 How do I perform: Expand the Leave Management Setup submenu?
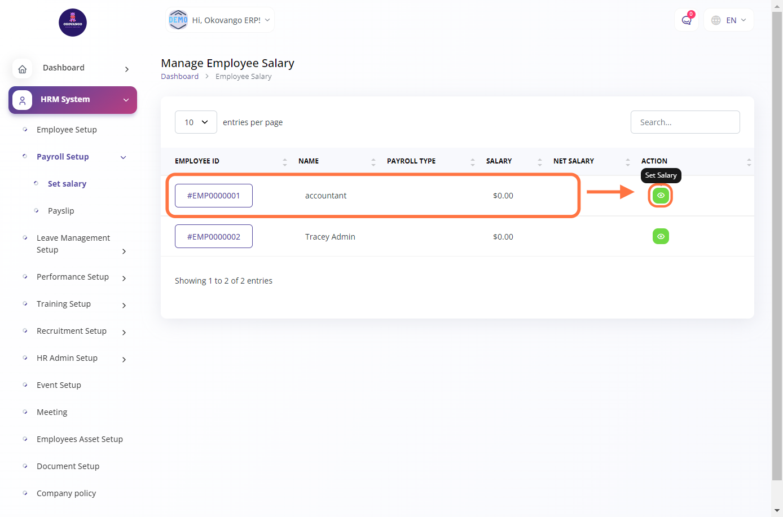(x=124, y=251)
